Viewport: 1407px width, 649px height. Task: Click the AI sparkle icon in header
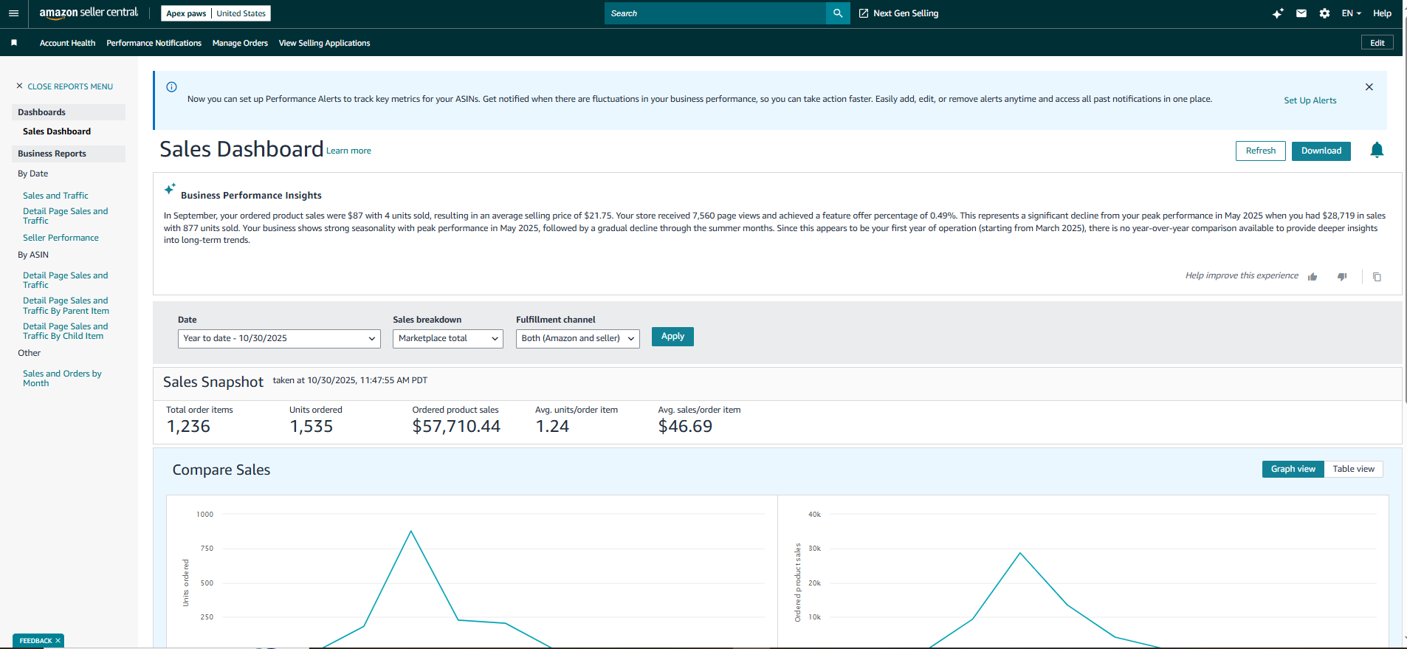pyautogui.click(x=1278, y=13)
